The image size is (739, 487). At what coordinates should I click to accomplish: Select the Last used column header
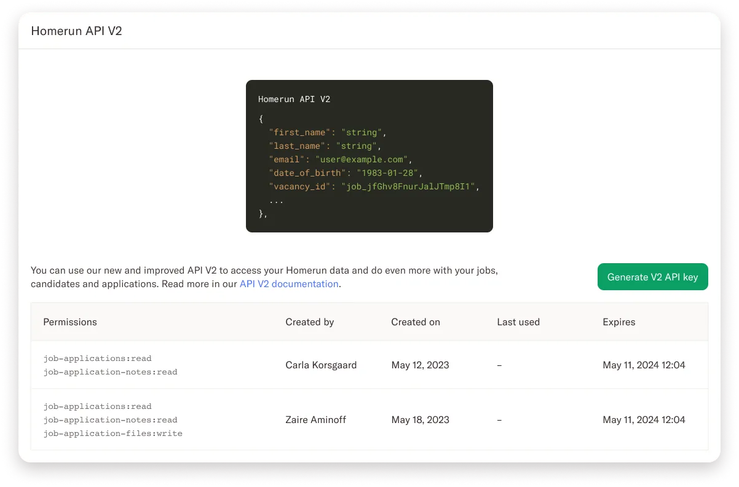(x=518, y=322)
